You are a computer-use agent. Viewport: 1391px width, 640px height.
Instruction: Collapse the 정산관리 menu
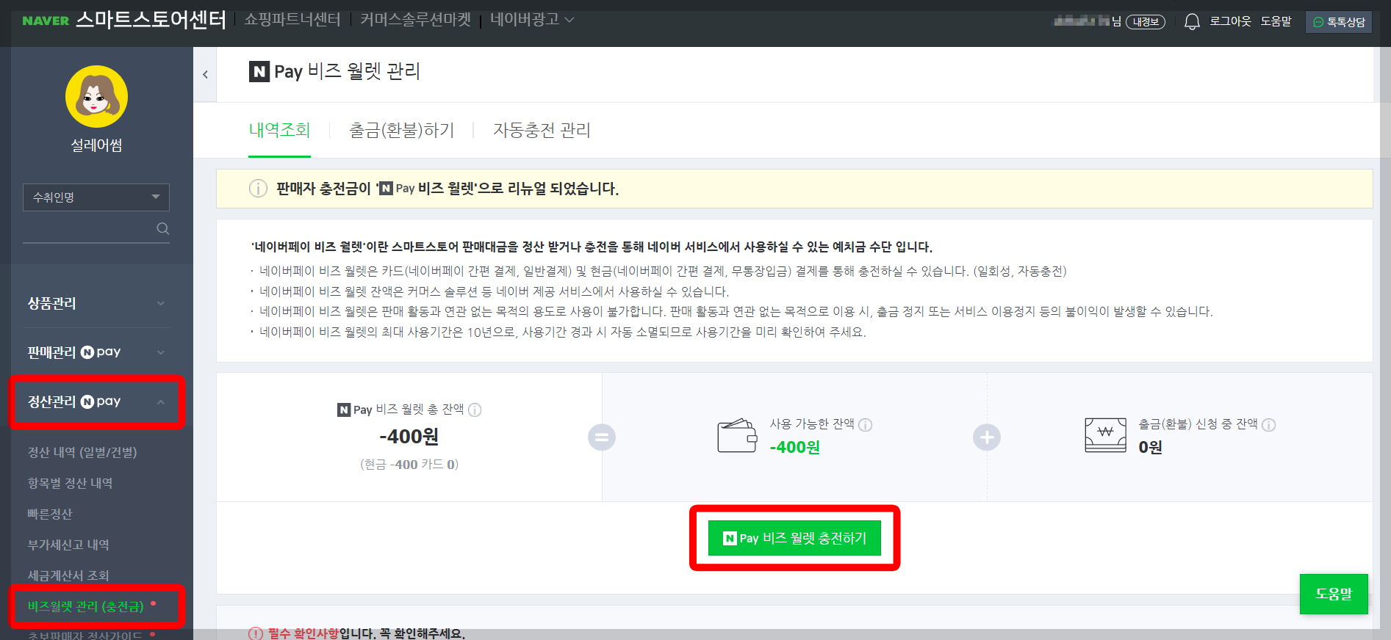[x=96, y=401]
